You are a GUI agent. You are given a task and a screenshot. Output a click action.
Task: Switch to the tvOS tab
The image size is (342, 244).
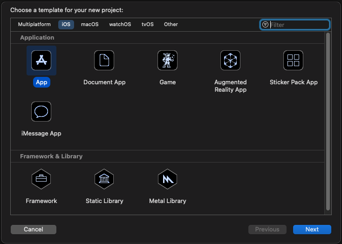click(x=147, y=24)
